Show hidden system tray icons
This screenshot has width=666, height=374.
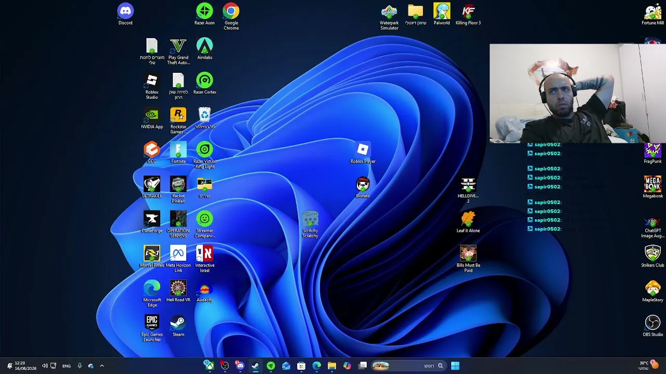[x=102, y=366]
